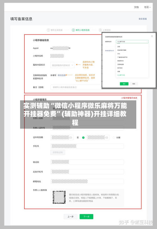
Task: Confirm with the green 确定 button
Action: coord(124,84)
